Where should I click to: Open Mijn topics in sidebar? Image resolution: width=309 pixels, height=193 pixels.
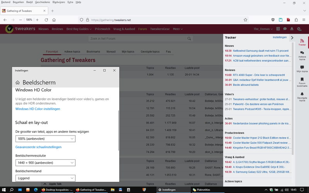[x=302, y=69]
